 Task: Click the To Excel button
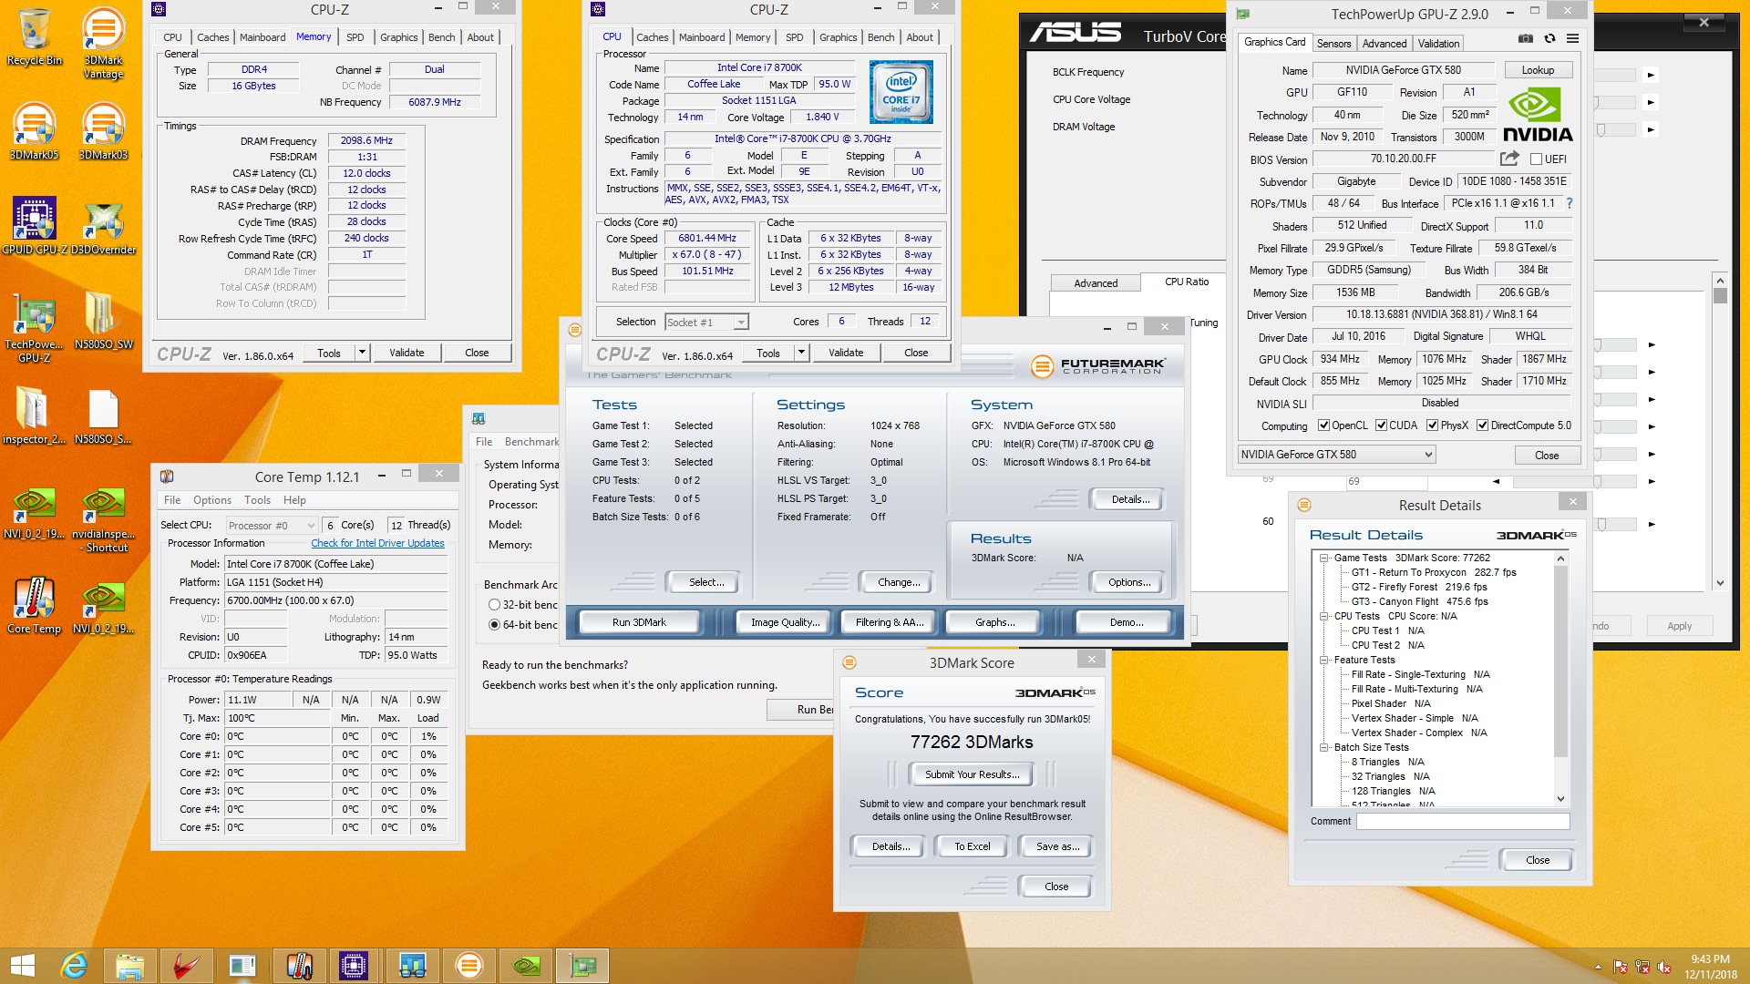tap(972, 846)
